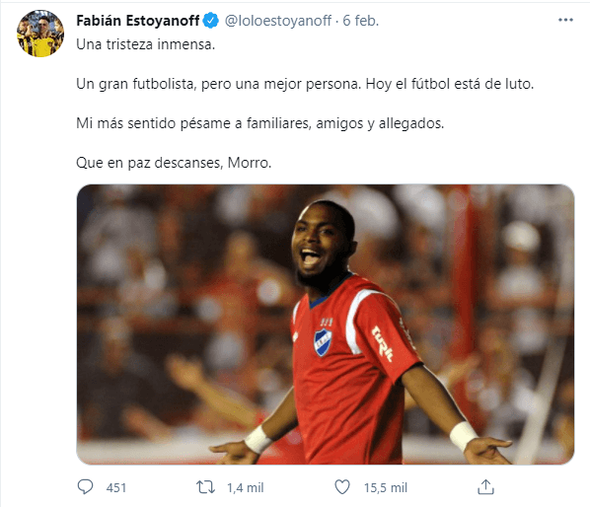Click the player's face in the photo

coord(320,245)
